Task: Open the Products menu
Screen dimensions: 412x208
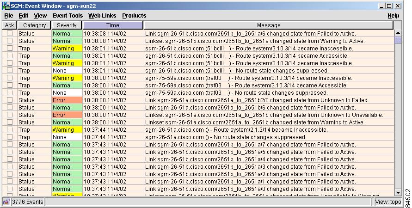Action: point(134,16)
